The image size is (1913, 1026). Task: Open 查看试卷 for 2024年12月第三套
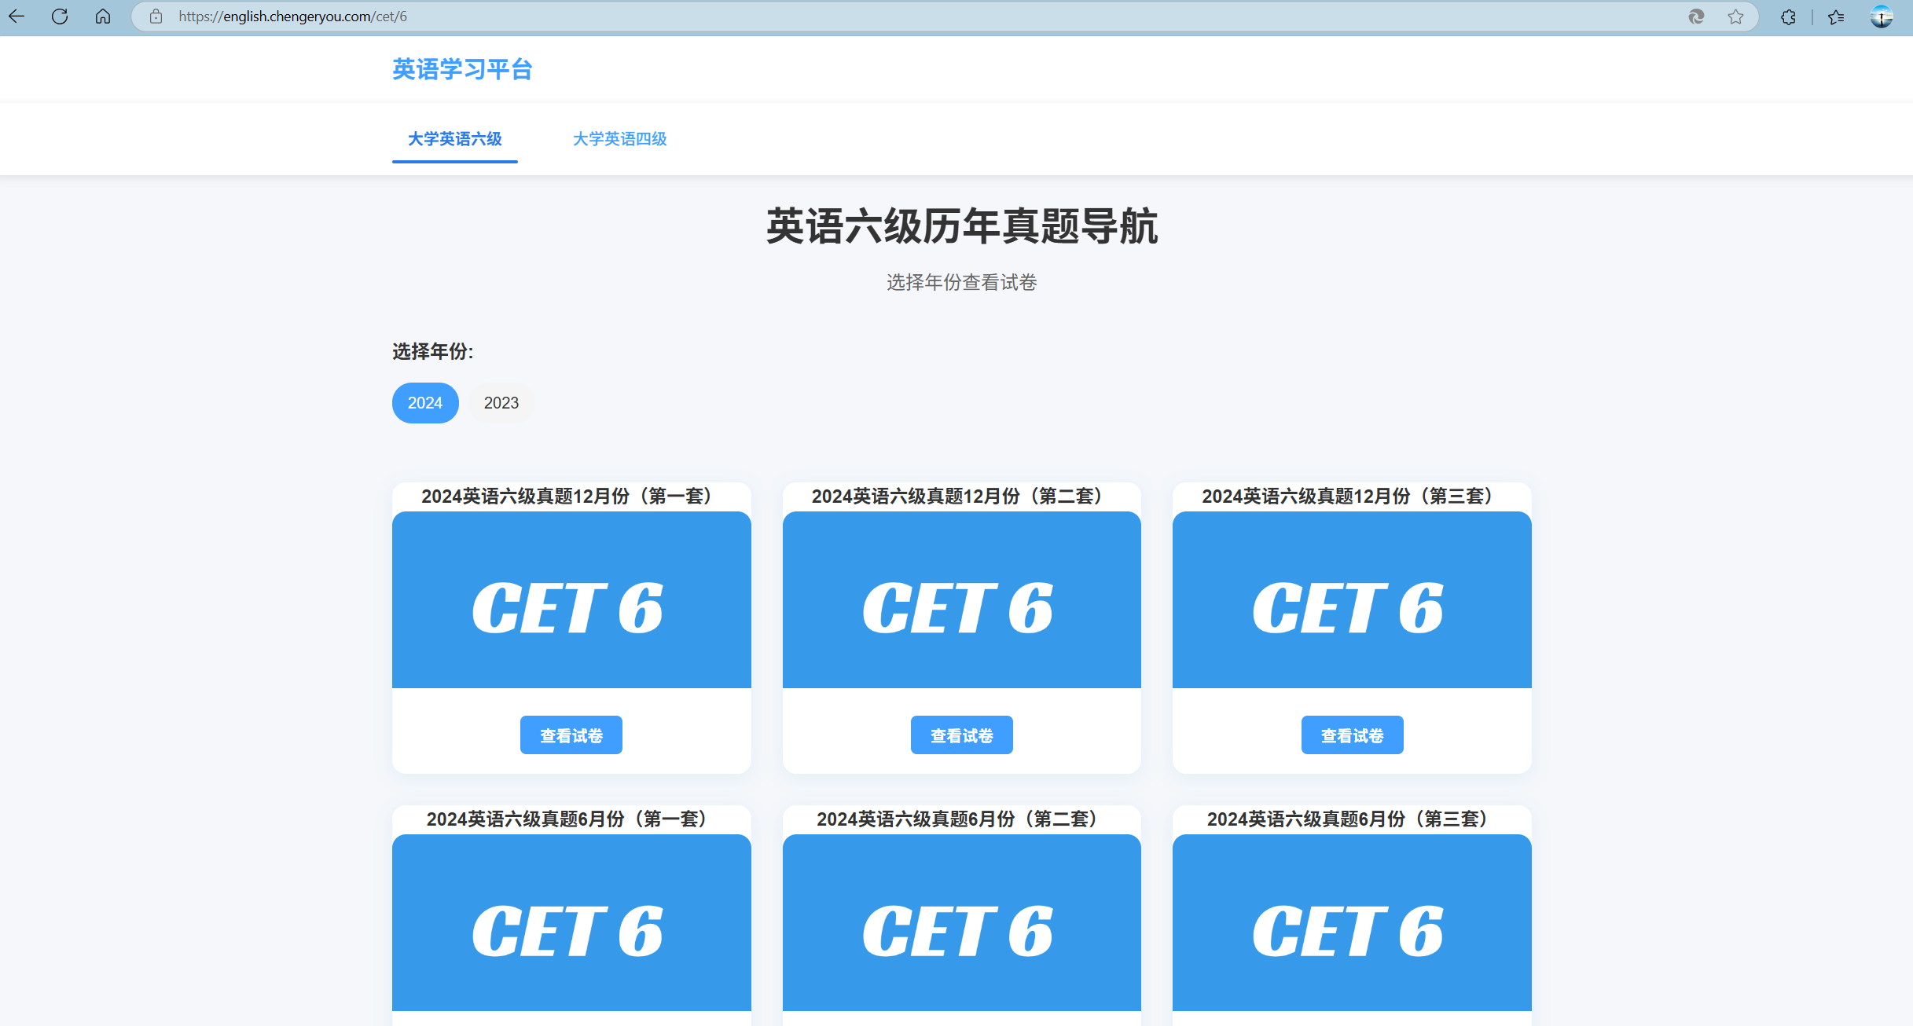1352,735
